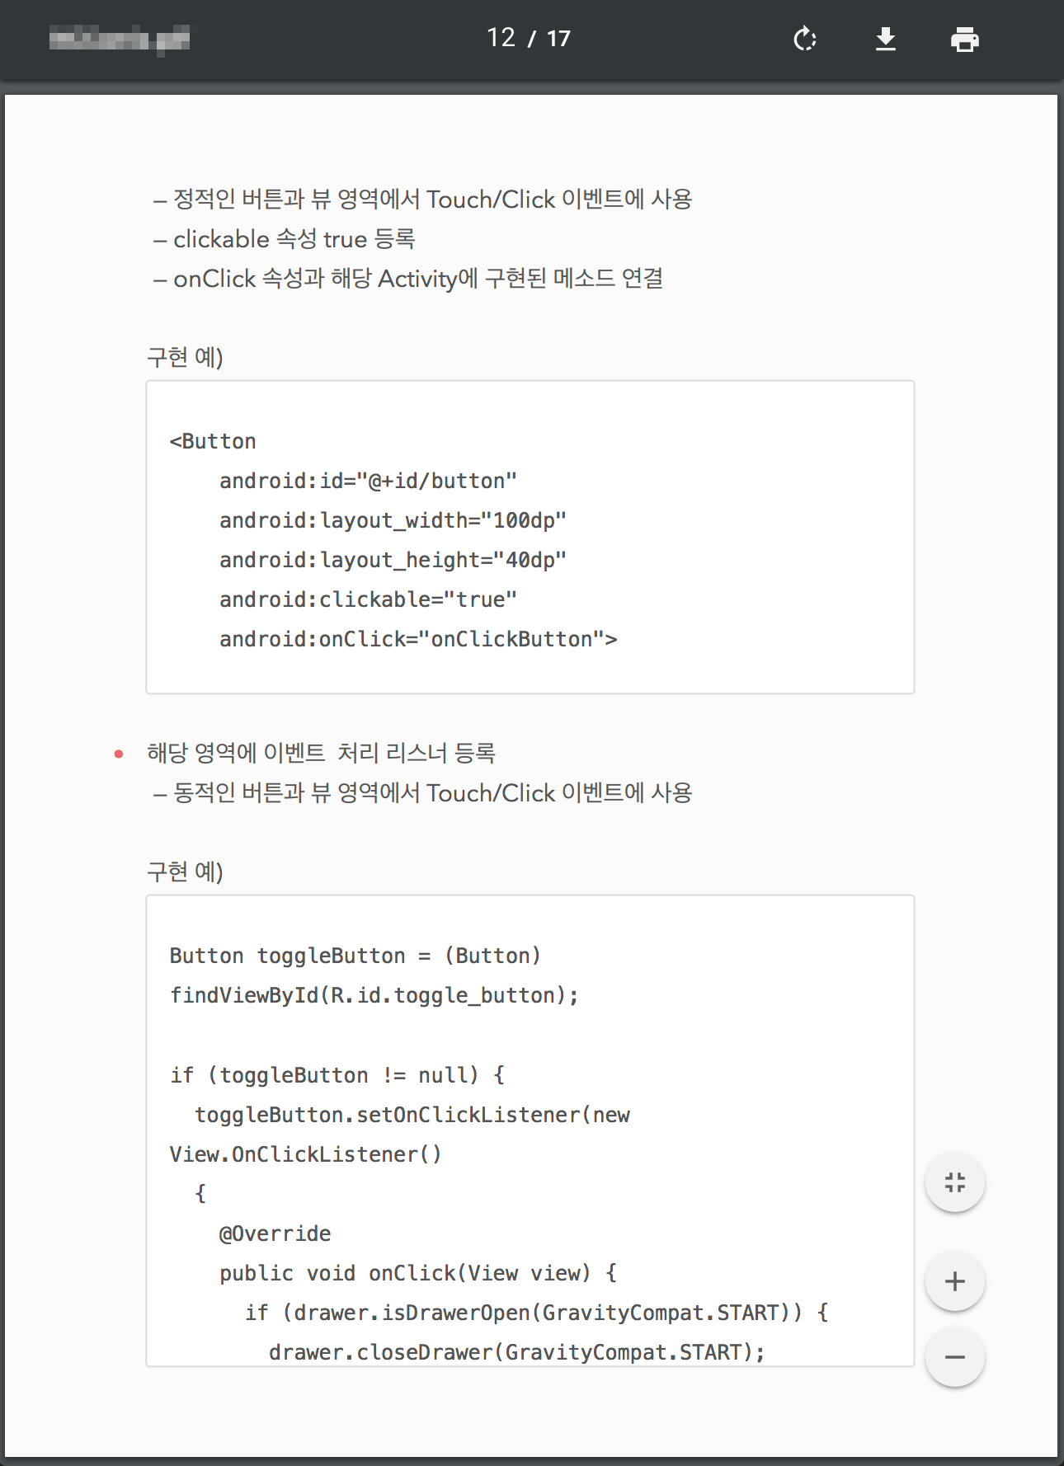
Task: Click the android:layout_height="40dp" line
Action: coord(393,560)
